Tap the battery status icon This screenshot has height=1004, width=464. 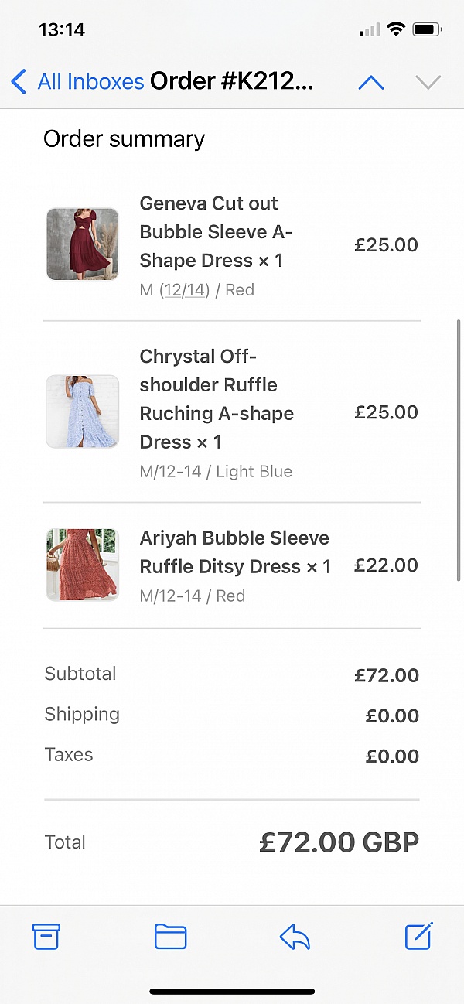(x=428, y=30)
